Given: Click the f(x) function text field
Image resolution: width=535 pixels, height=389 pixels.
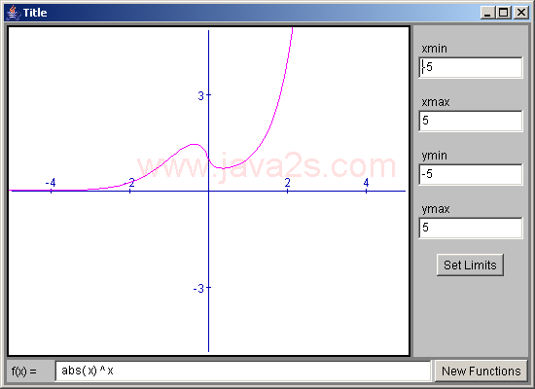Looking at the screenshot, I should [243, 371].
